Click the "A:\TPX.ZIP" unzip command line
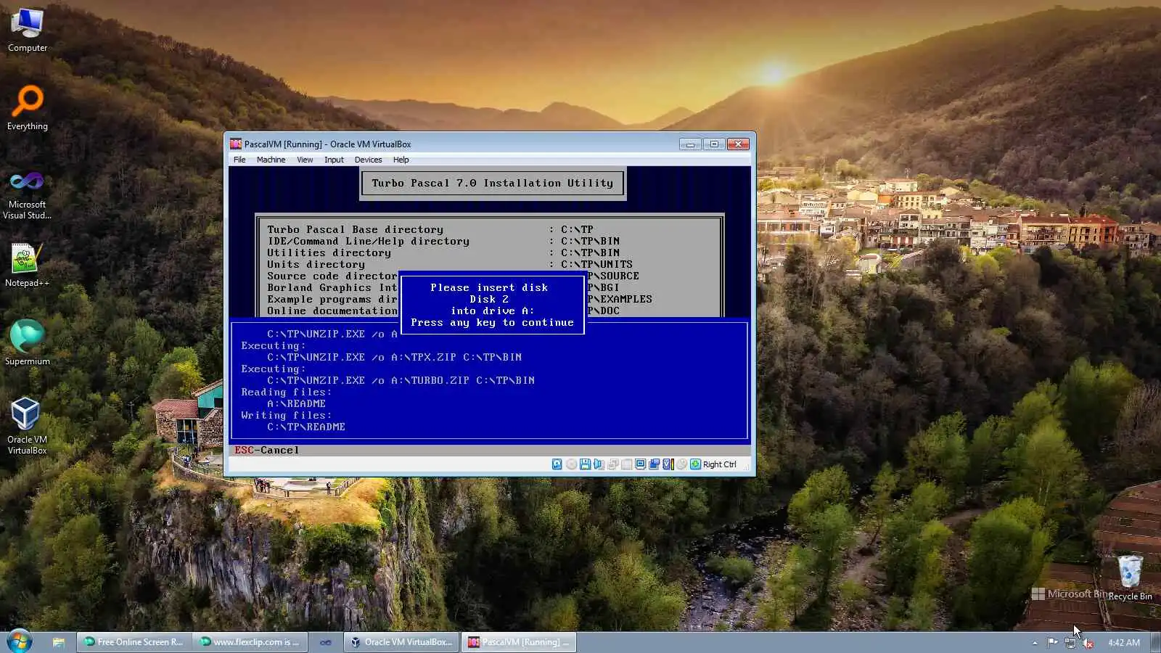This screenshot has height=653, width=1161. [x=394, y=357]
